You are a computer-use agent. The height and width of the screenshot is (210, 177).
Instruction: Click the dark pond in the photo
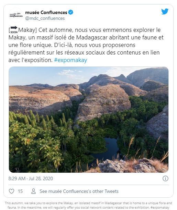coord(106,149)
